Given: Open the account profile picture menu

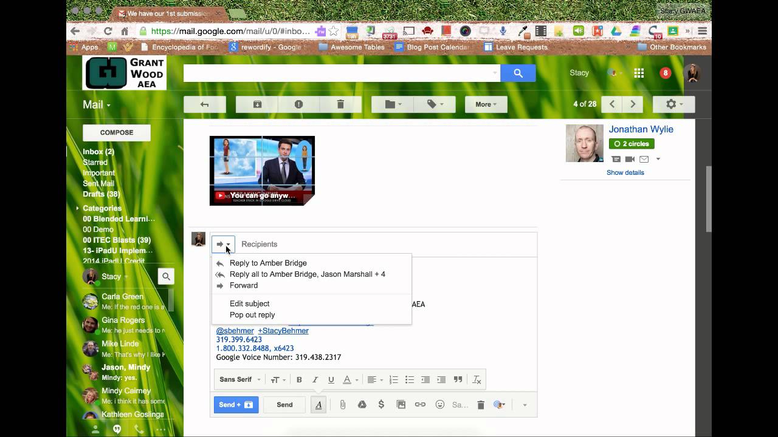Looking at the screenshot, I should pyautogui.click(x=692, y=73).
